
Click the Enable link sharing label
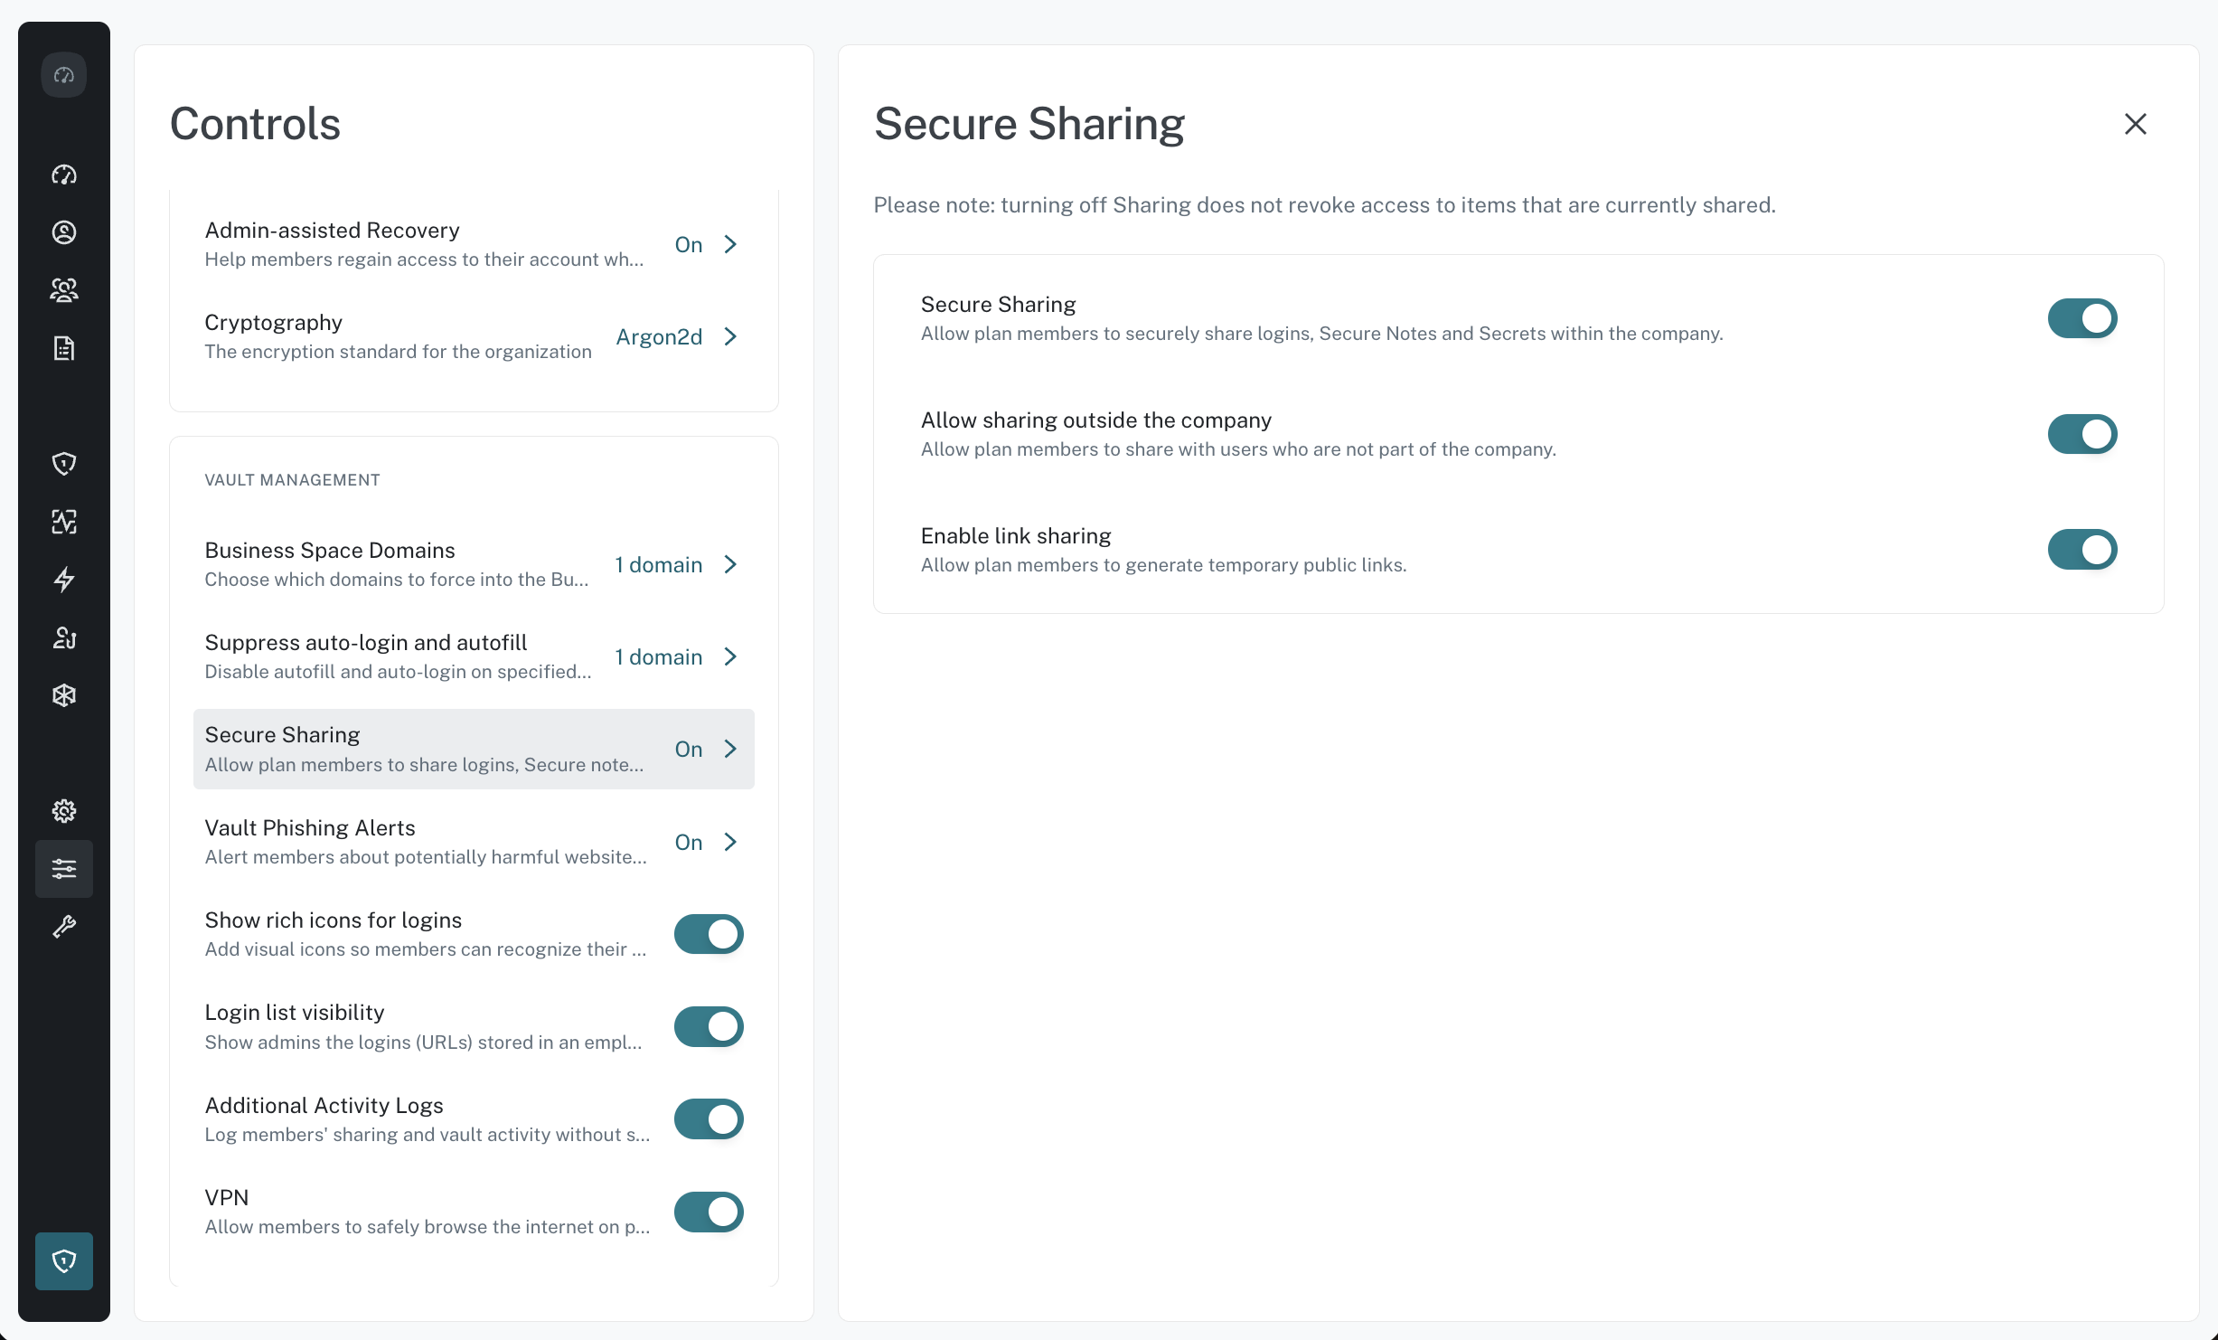point(1016,536)
